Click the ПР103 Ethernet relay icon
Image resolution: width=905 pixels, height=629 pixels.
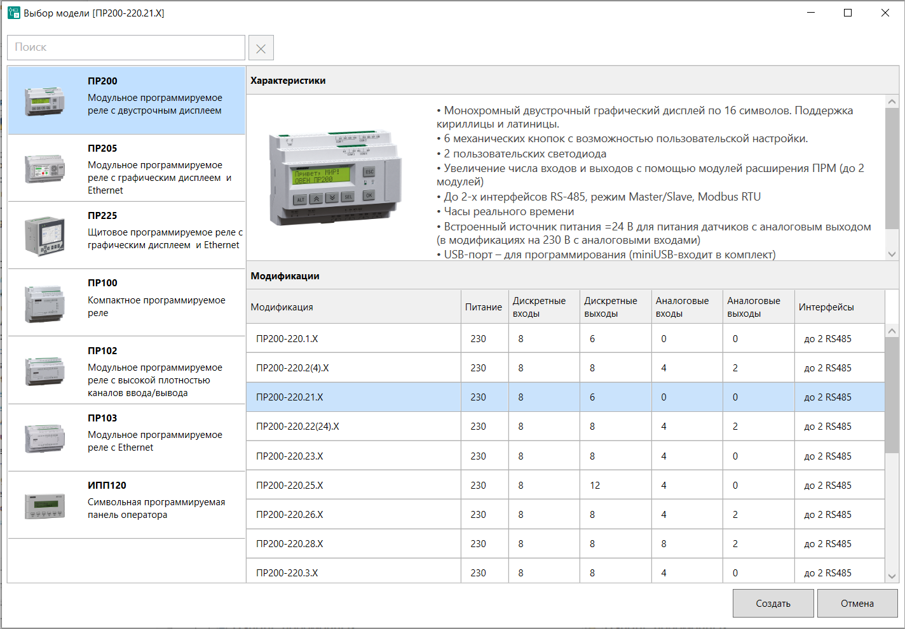pyautogui.click(x=44, y=438)
